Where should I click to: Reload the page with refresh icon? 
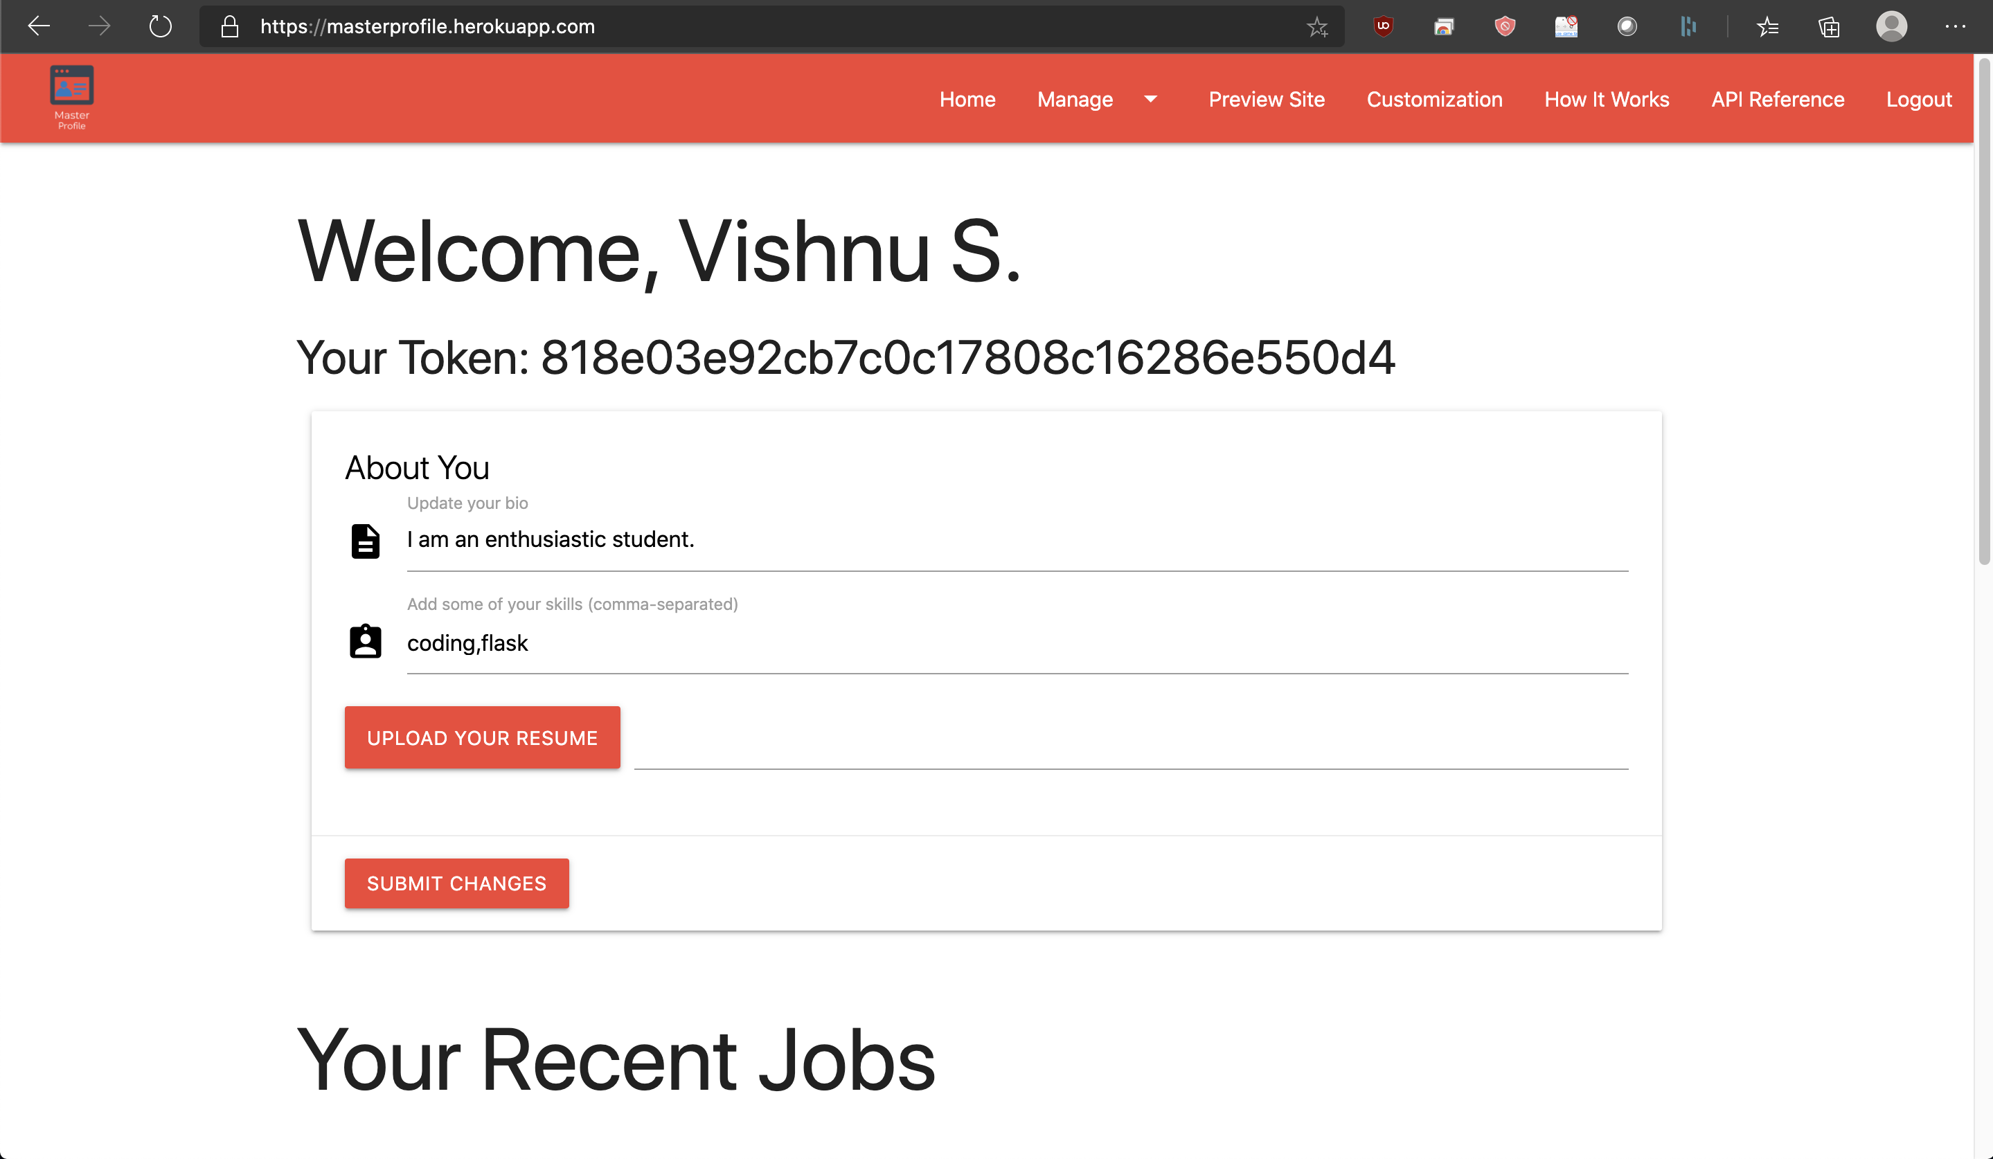point(161,26)
